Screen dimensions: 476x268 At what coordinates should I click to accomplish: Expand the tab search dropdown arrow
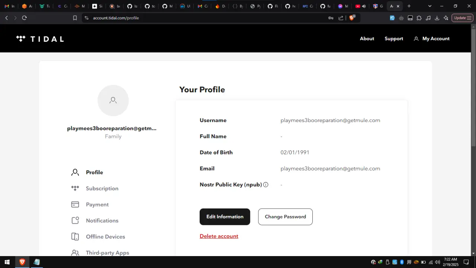(x=430, y=6)
